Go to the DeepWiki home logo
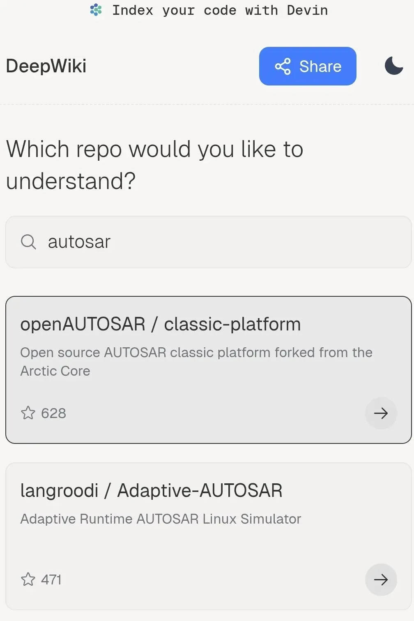Screen dimensions: 414x621 tap(46, 66)
